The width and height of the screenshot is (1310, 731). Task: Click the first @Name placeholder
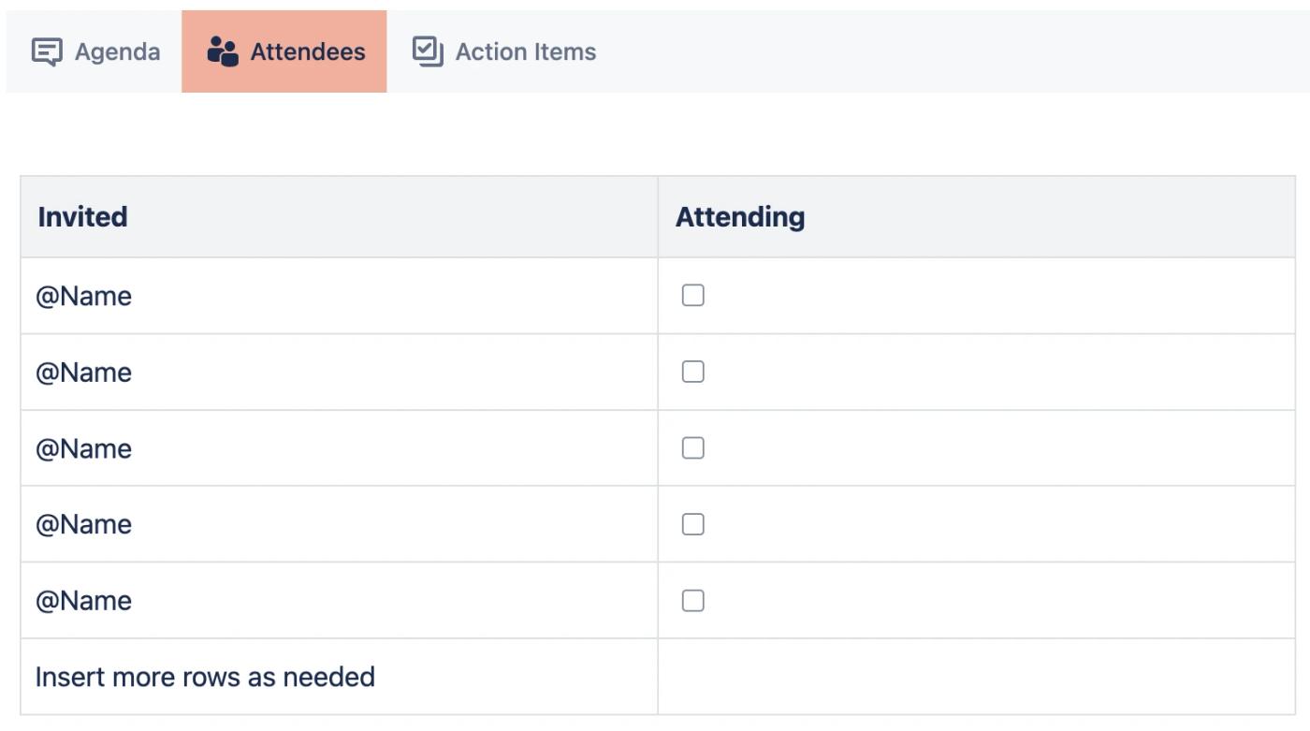click(x=83, y=297)
